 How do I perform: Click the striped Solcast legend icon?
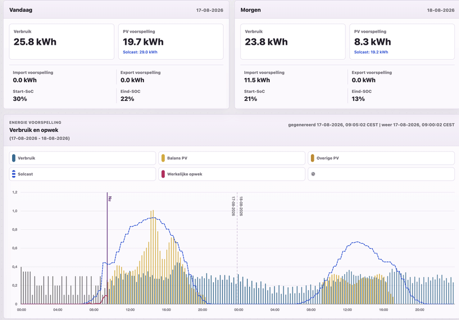(x=14, y=174)
